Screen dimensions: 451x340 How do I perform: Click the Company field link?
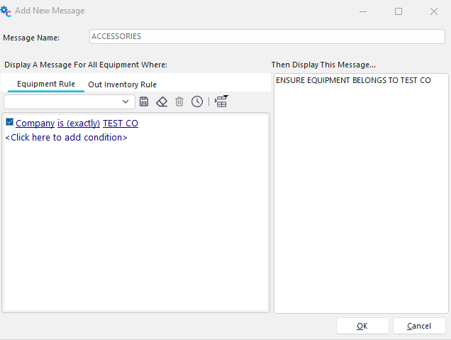pyautogui.click(x=35, y=124)
